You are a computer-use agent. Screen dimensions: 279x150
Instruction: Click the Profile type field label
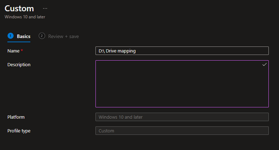pyautogui.click(x=19, y=131)
